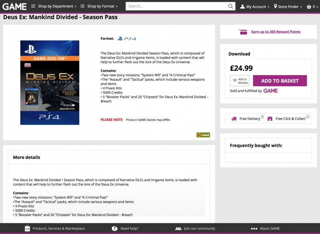Open the shopping basket icon

point(309,7)
